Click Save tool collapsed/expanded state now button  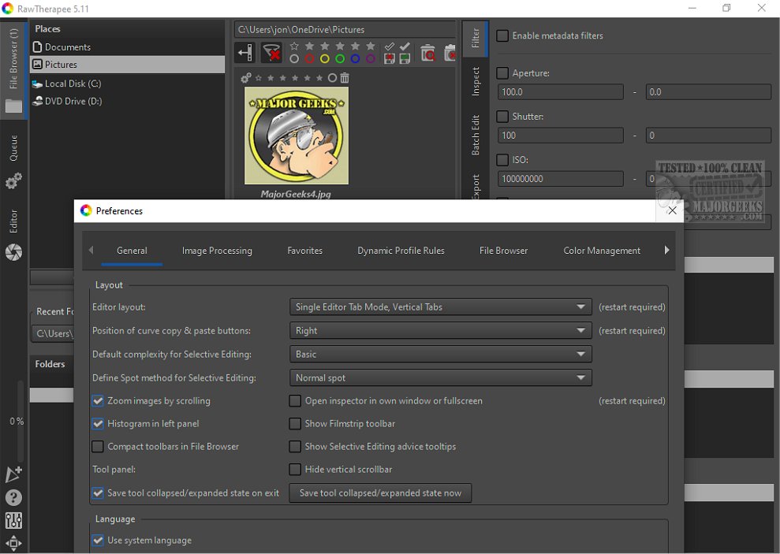[x=380, y=493]
